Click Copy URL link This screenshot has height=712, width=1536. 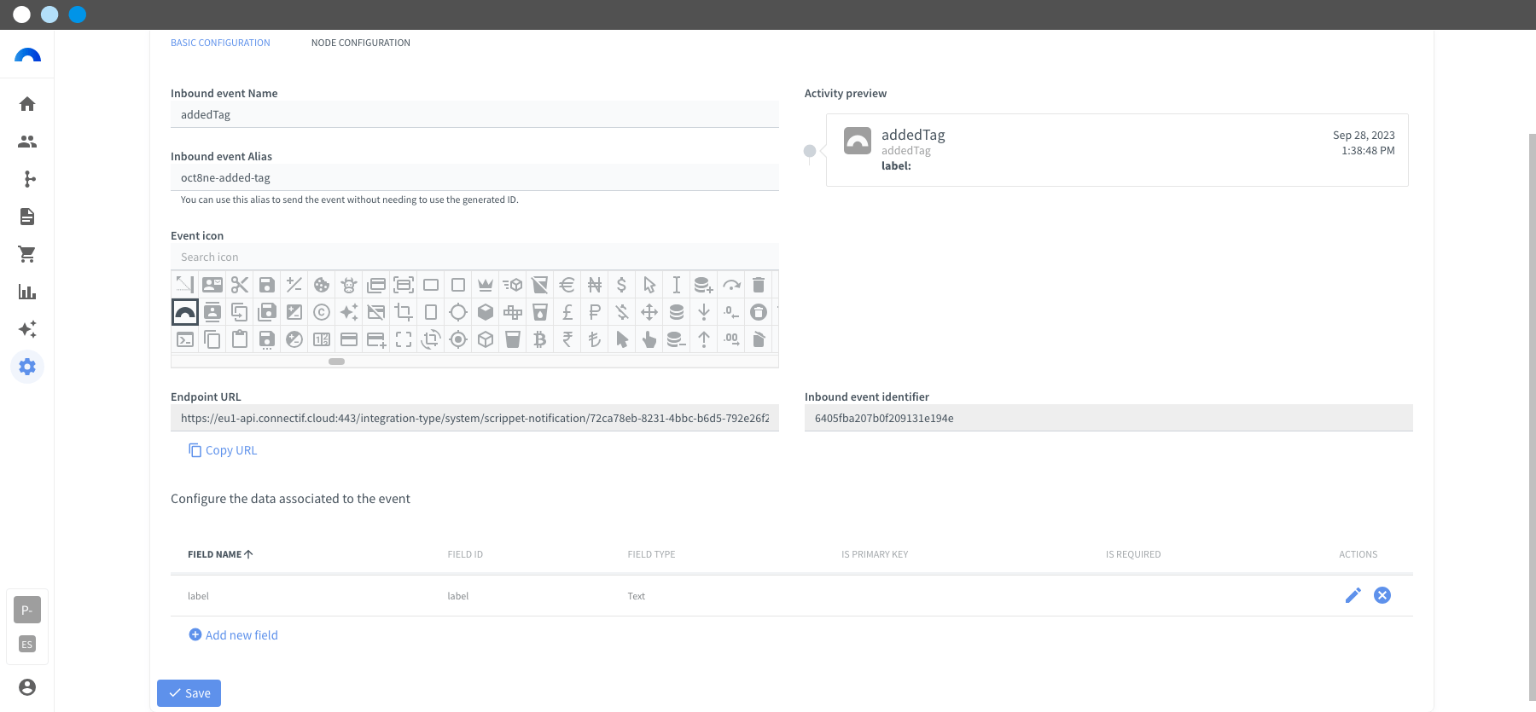(x=223, y=450)
